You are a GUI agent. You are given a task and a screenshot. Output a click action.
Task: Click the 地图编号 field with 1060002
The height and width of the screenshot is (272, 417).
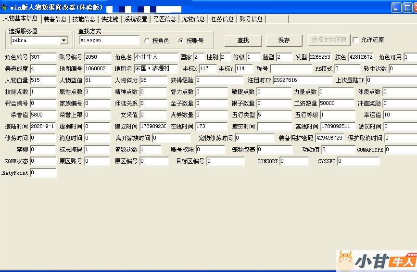coord(98,69)
